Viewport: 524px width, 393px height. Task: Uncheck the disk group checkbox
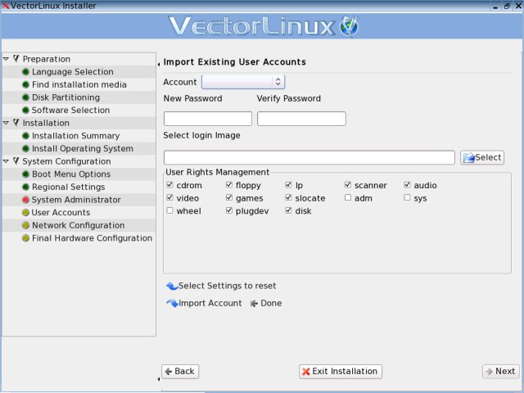tap(289, 210)
